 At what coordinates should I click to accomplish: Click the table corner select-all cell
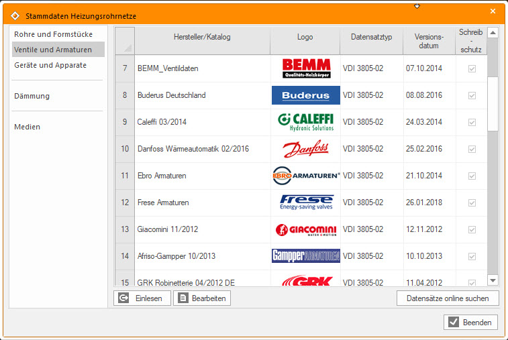tap(125, 41)
